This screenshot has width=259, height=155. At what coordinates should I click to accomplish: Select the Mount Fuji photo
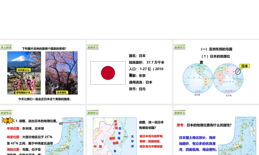[x=24, y=62]
